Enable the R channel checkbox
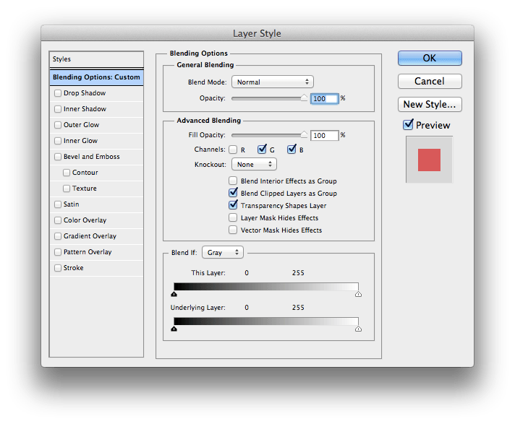 [233, 150]
